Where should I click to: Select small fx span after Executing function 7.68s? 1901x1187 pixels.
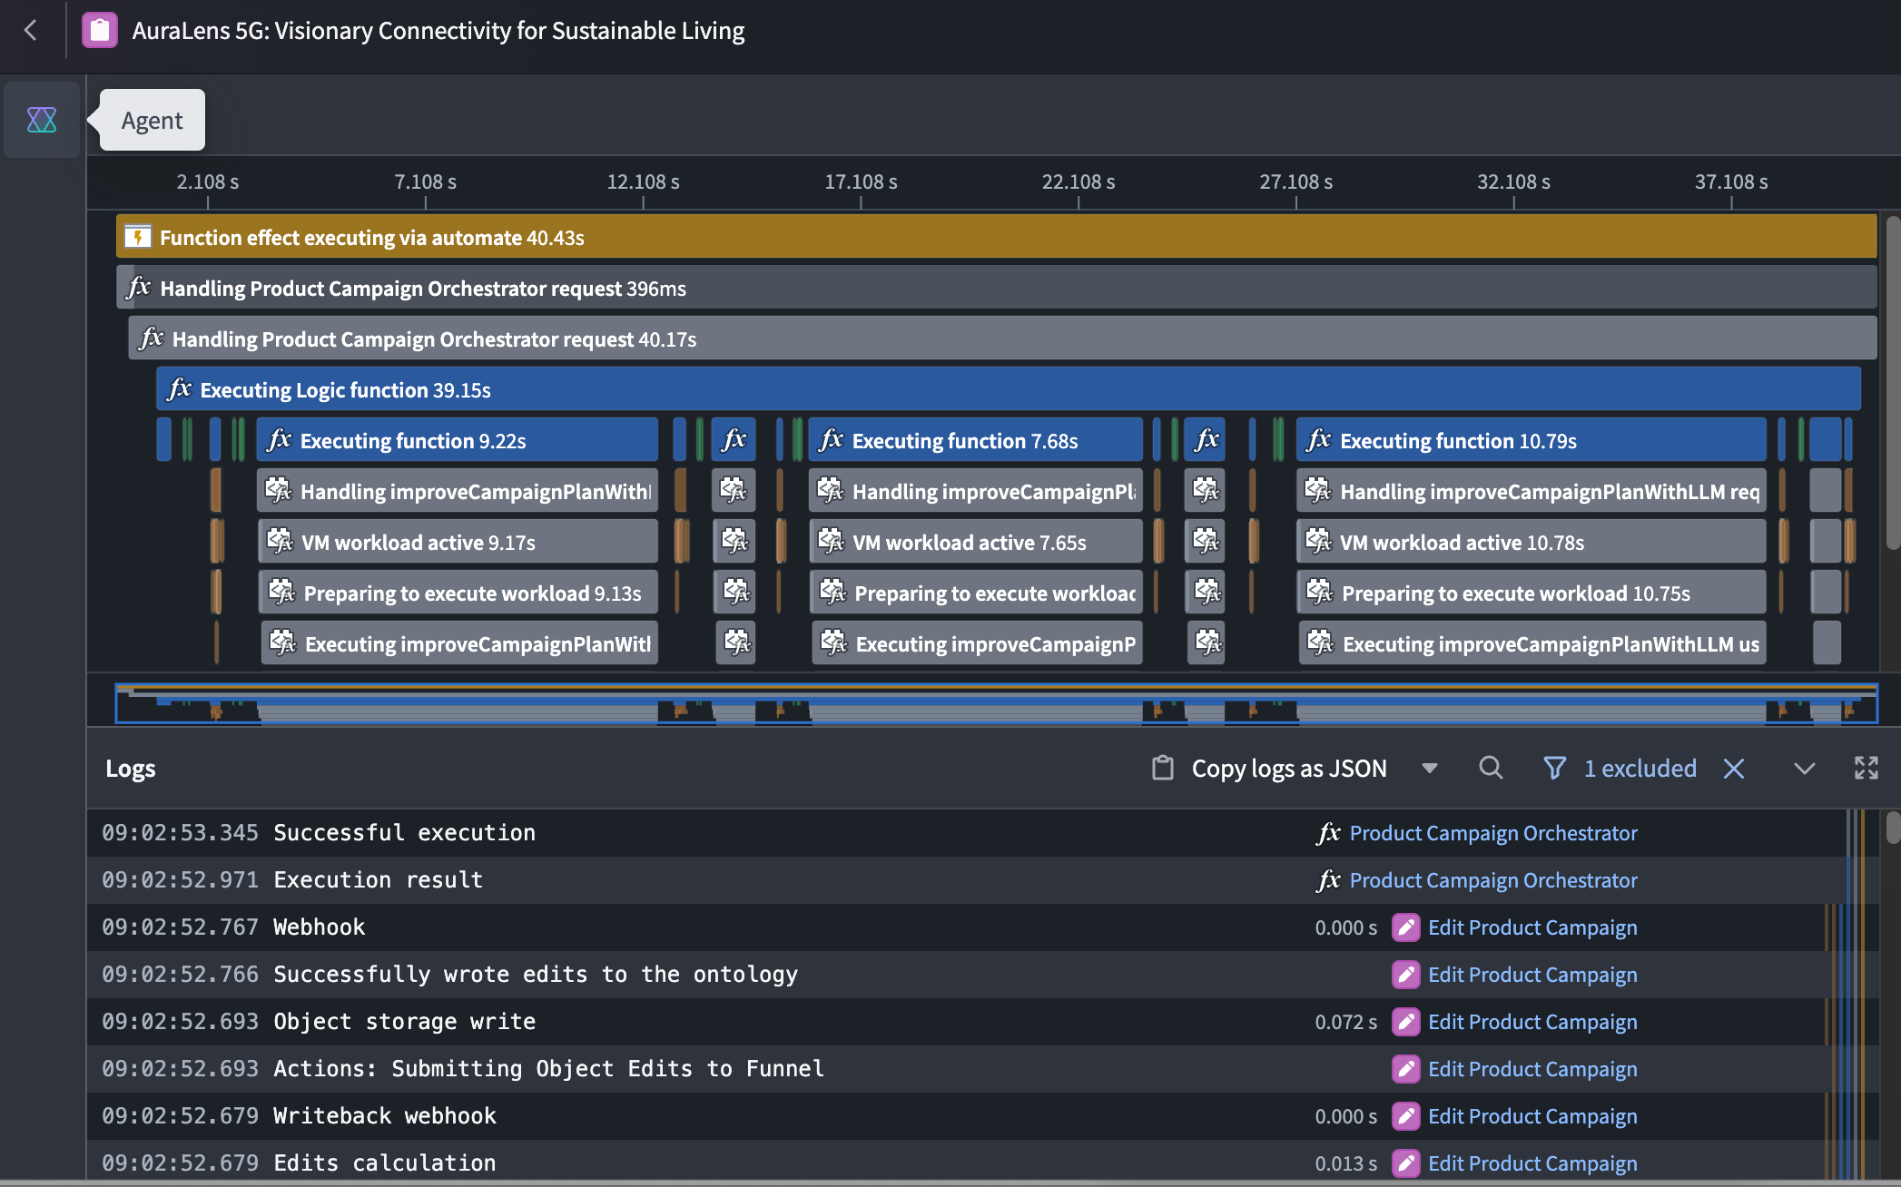(x=1206, y=441)
